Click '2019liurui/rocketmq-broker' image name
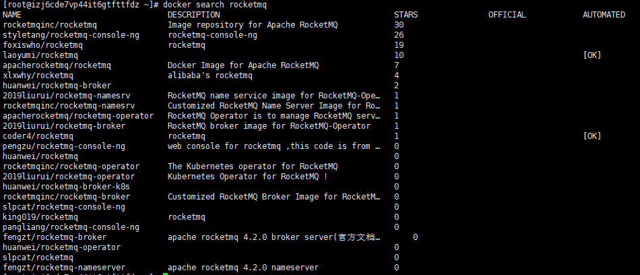The width and height of the screenshot is (640, 275). (64, 126)
